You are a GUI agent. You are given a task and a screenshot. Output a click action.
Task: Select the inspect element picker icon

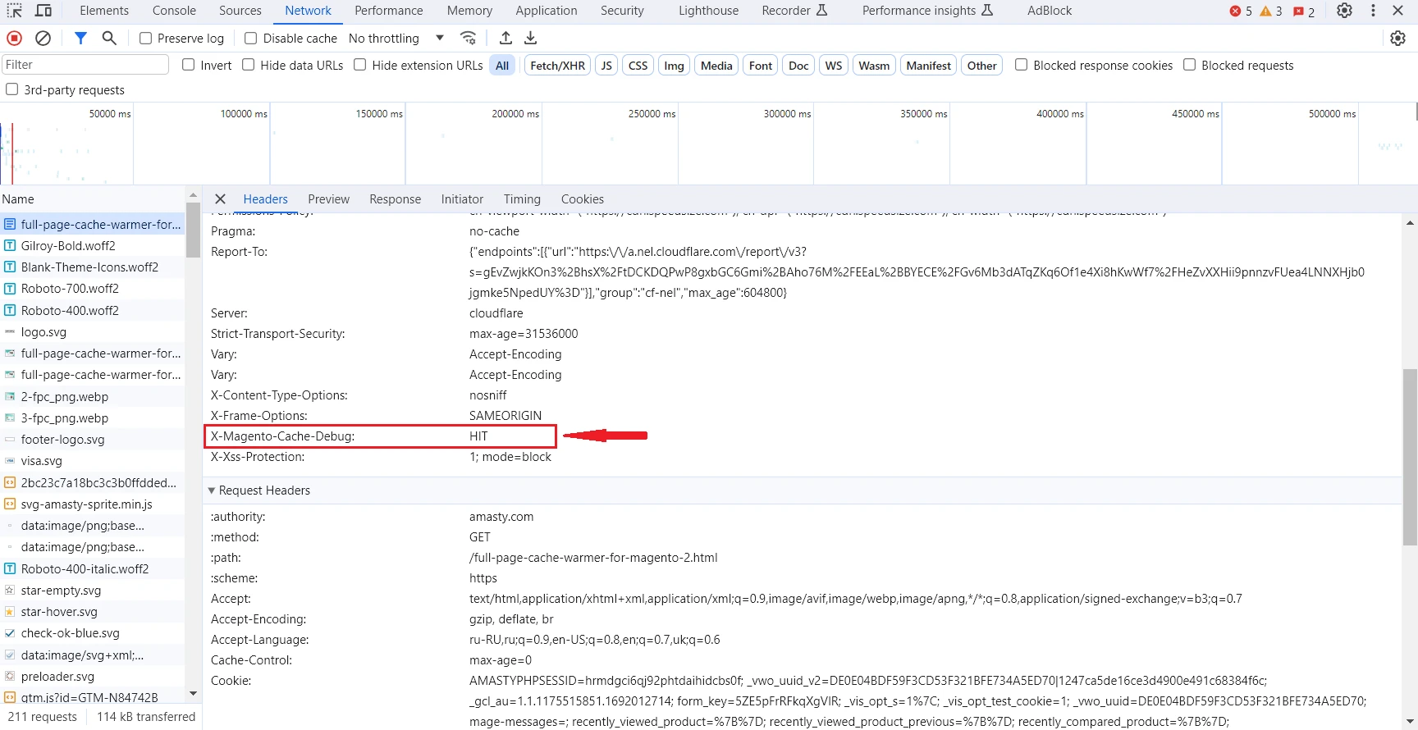tap(15, 11)
